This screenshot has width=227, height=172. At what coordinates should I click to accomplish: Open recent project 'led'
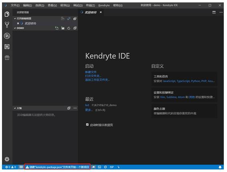(x=87, y=105)
